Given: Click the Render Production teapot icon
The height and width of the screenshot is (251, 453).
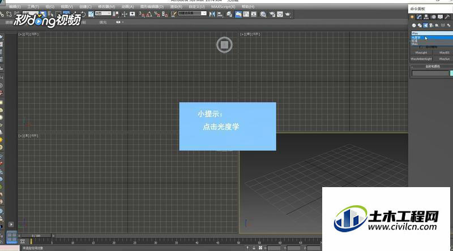Looking at the screenshot, I should tap(288, 14).
